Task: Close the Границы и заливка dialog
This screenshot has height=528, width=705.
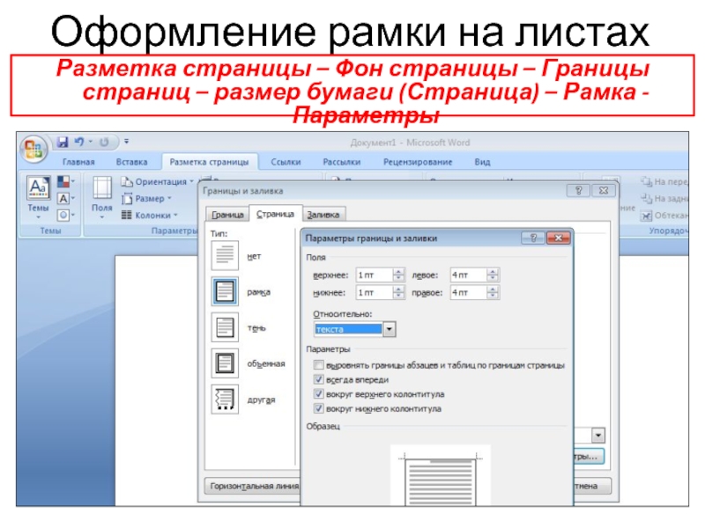Action: (604, 190)
